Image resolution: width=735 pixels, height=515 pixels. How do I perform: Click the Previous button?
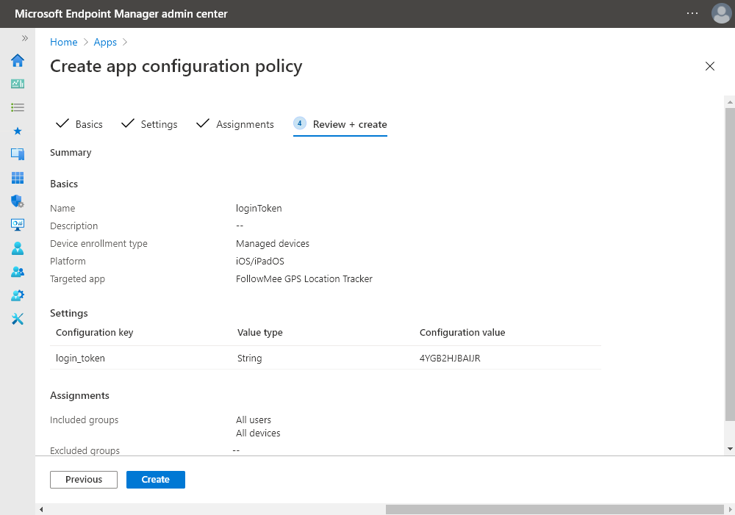pos(84,480)
